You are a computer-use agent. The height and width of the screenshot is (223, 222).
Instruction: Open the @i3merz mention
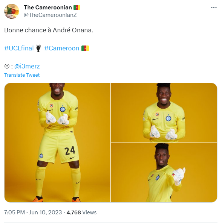click(x=27, y=66)
